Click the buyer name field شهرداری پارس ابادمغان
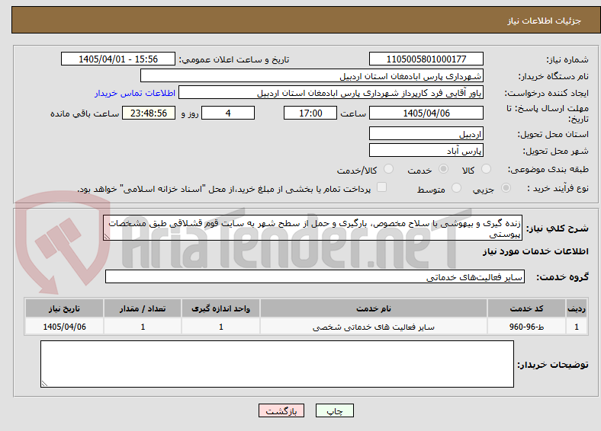The image size is (601, 431). click(312, 76)
